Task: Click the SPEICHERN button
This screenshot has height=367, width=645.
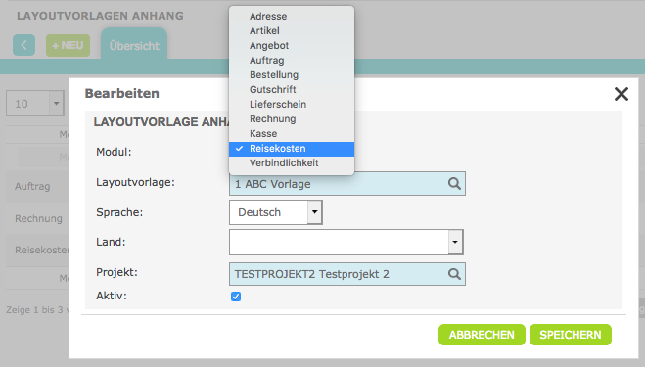Action: (x=571, y=335)
